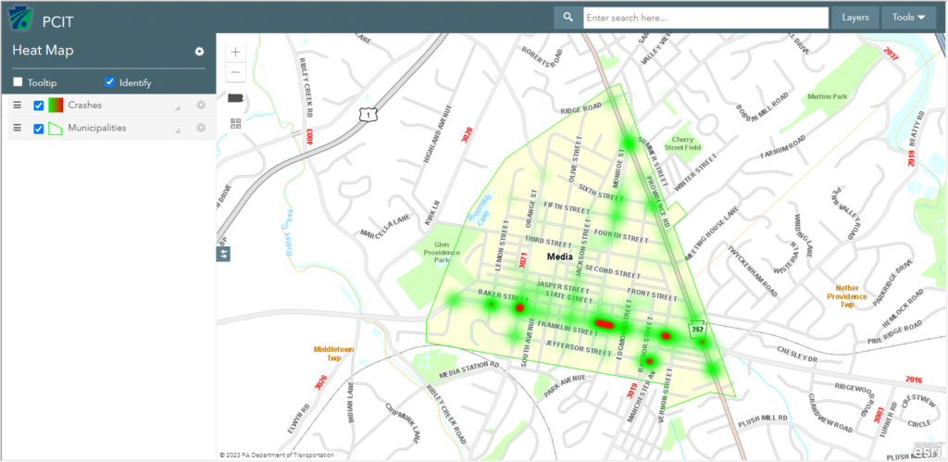Disable the Identify checkbox
The width and height of the screenshot is (948, 462).
(x=110, y=82)
